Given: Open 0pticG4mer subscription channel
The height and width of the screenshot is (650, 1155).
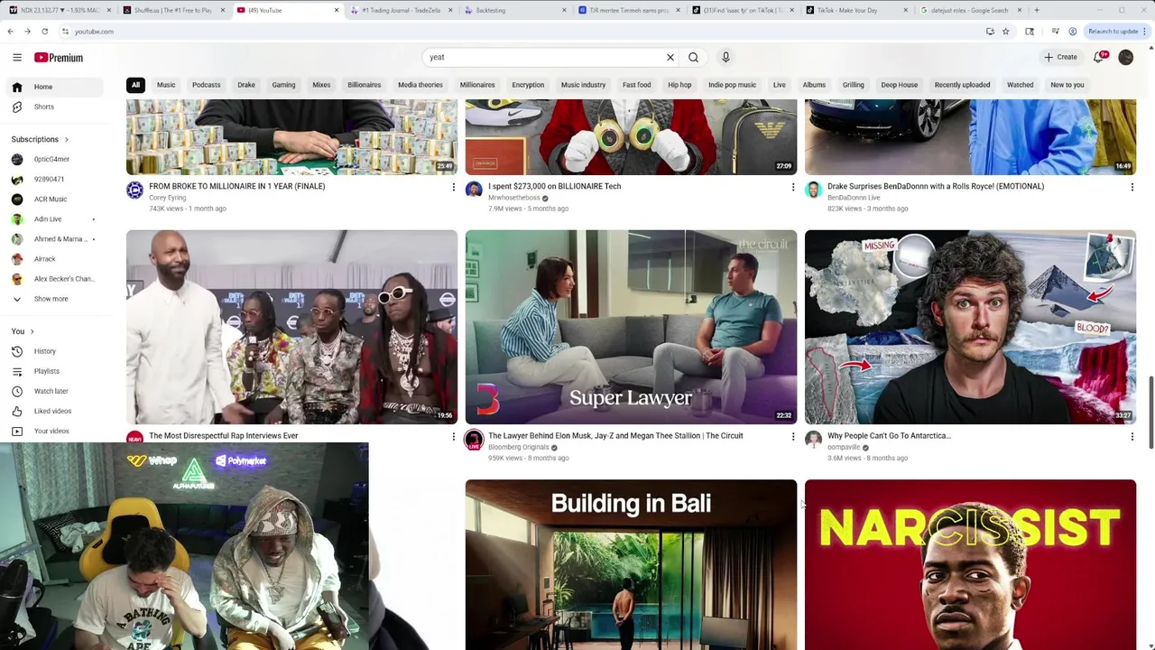Looking at the screenshot, I should click(x=56, y=159).
